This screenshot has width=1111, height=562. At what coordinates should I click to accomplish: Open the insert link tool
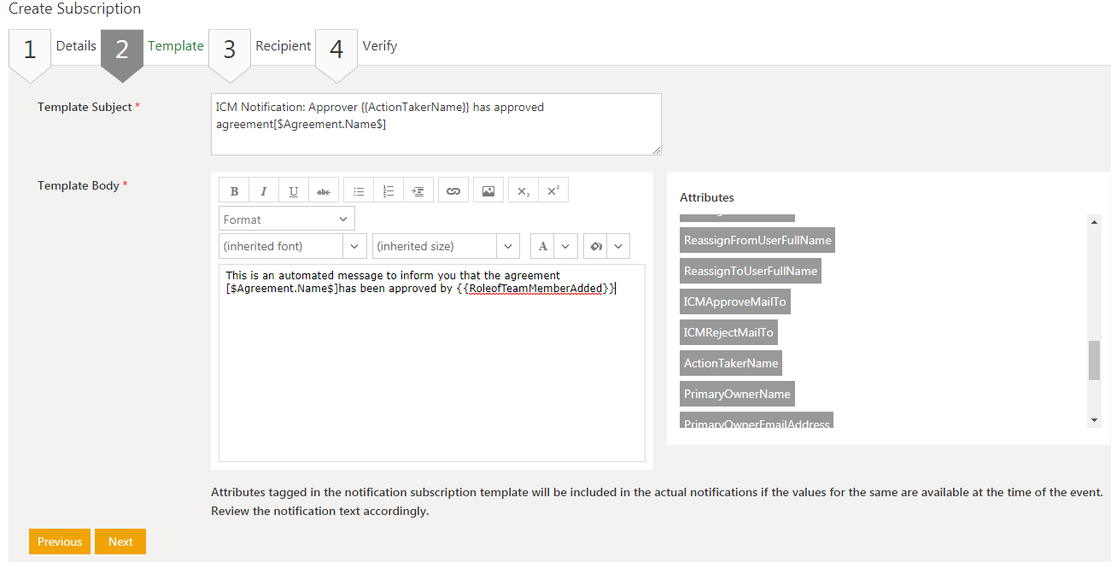click(x=453, y=189)
